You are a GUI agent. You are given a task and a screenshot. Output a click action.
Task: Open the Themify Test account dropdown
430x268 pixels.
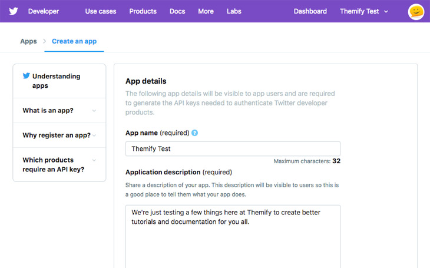point(364,12)
